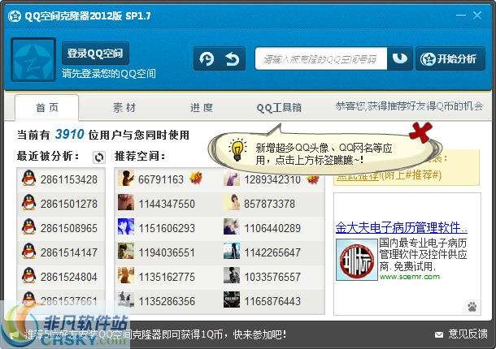Viewport: 496px width, 349px height.
Task: Click avatar thumbnail beside 1106440289
Action: (232, 226)
